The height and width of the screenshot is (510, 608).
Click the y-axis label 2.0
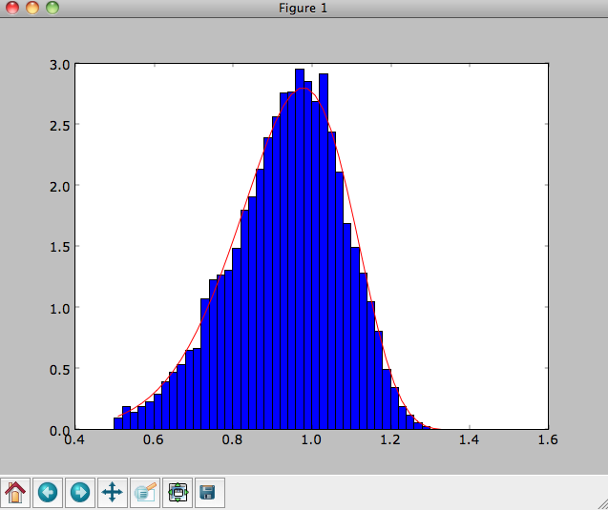[60, 187]
